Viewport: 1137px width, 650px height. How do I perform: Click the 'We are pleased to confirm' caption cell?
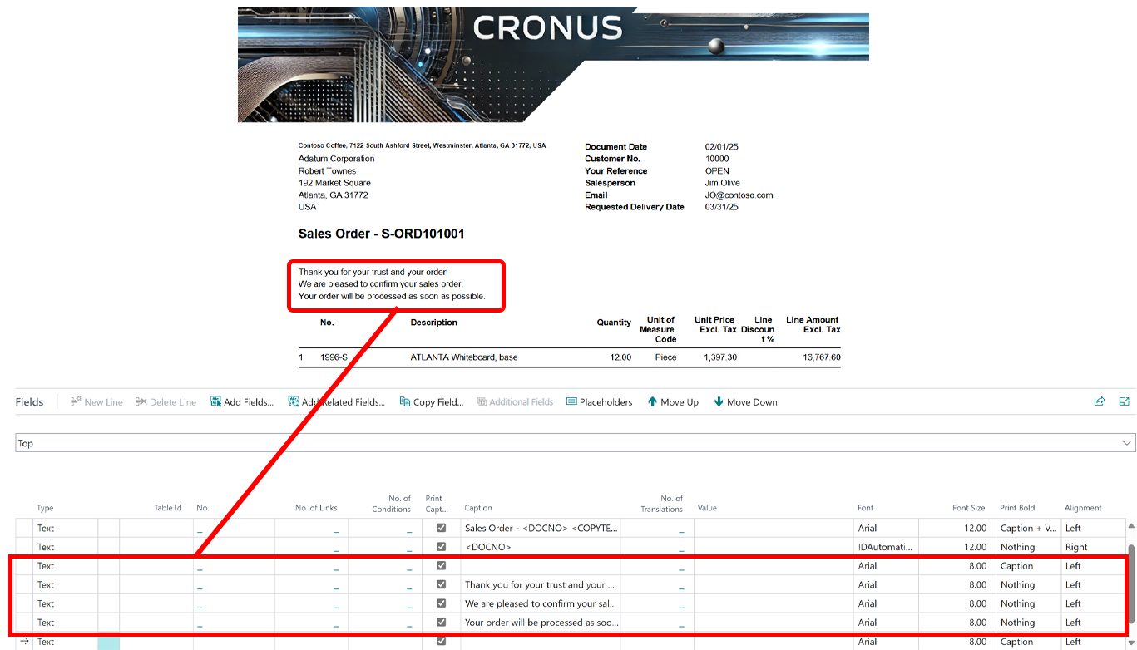[540, 603]
